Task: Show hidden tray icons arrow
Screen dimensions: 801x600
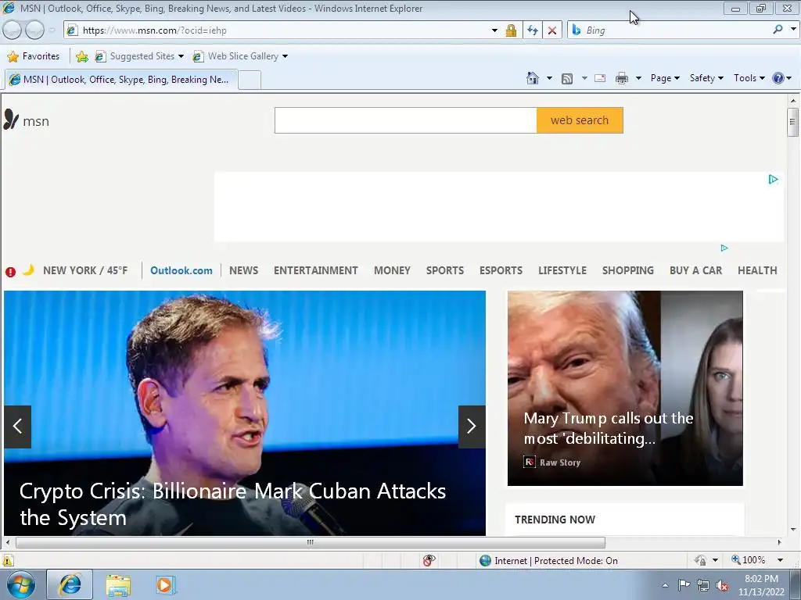Action: tap(665, 585)
